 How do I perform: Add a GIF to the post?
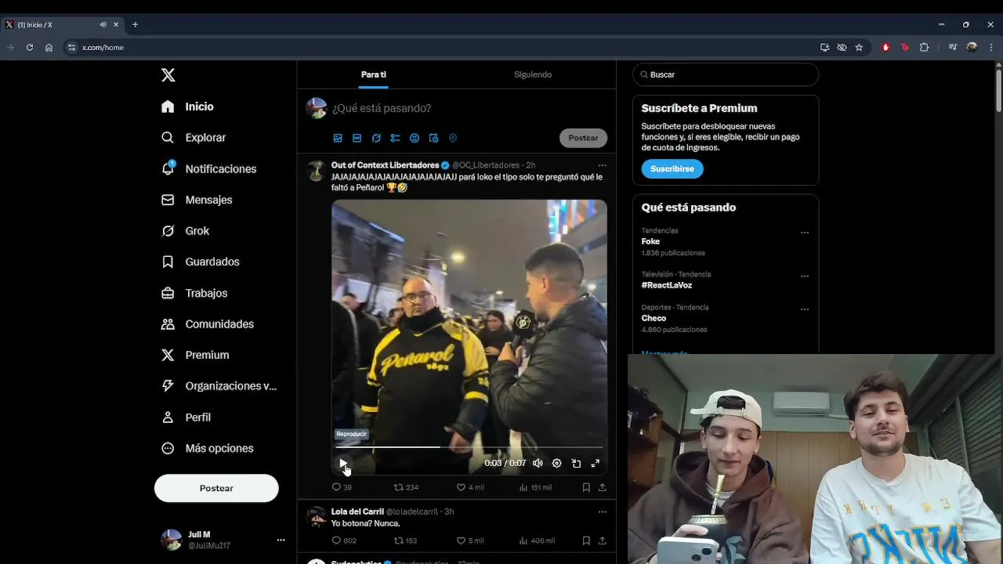pyautogui.click(x=357, y=138)
